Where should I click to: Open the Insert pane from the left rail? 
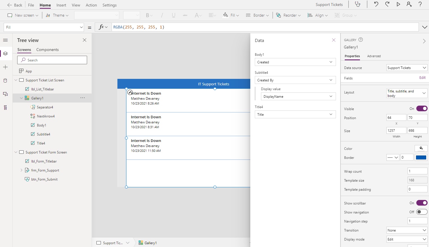click(5, 67)
